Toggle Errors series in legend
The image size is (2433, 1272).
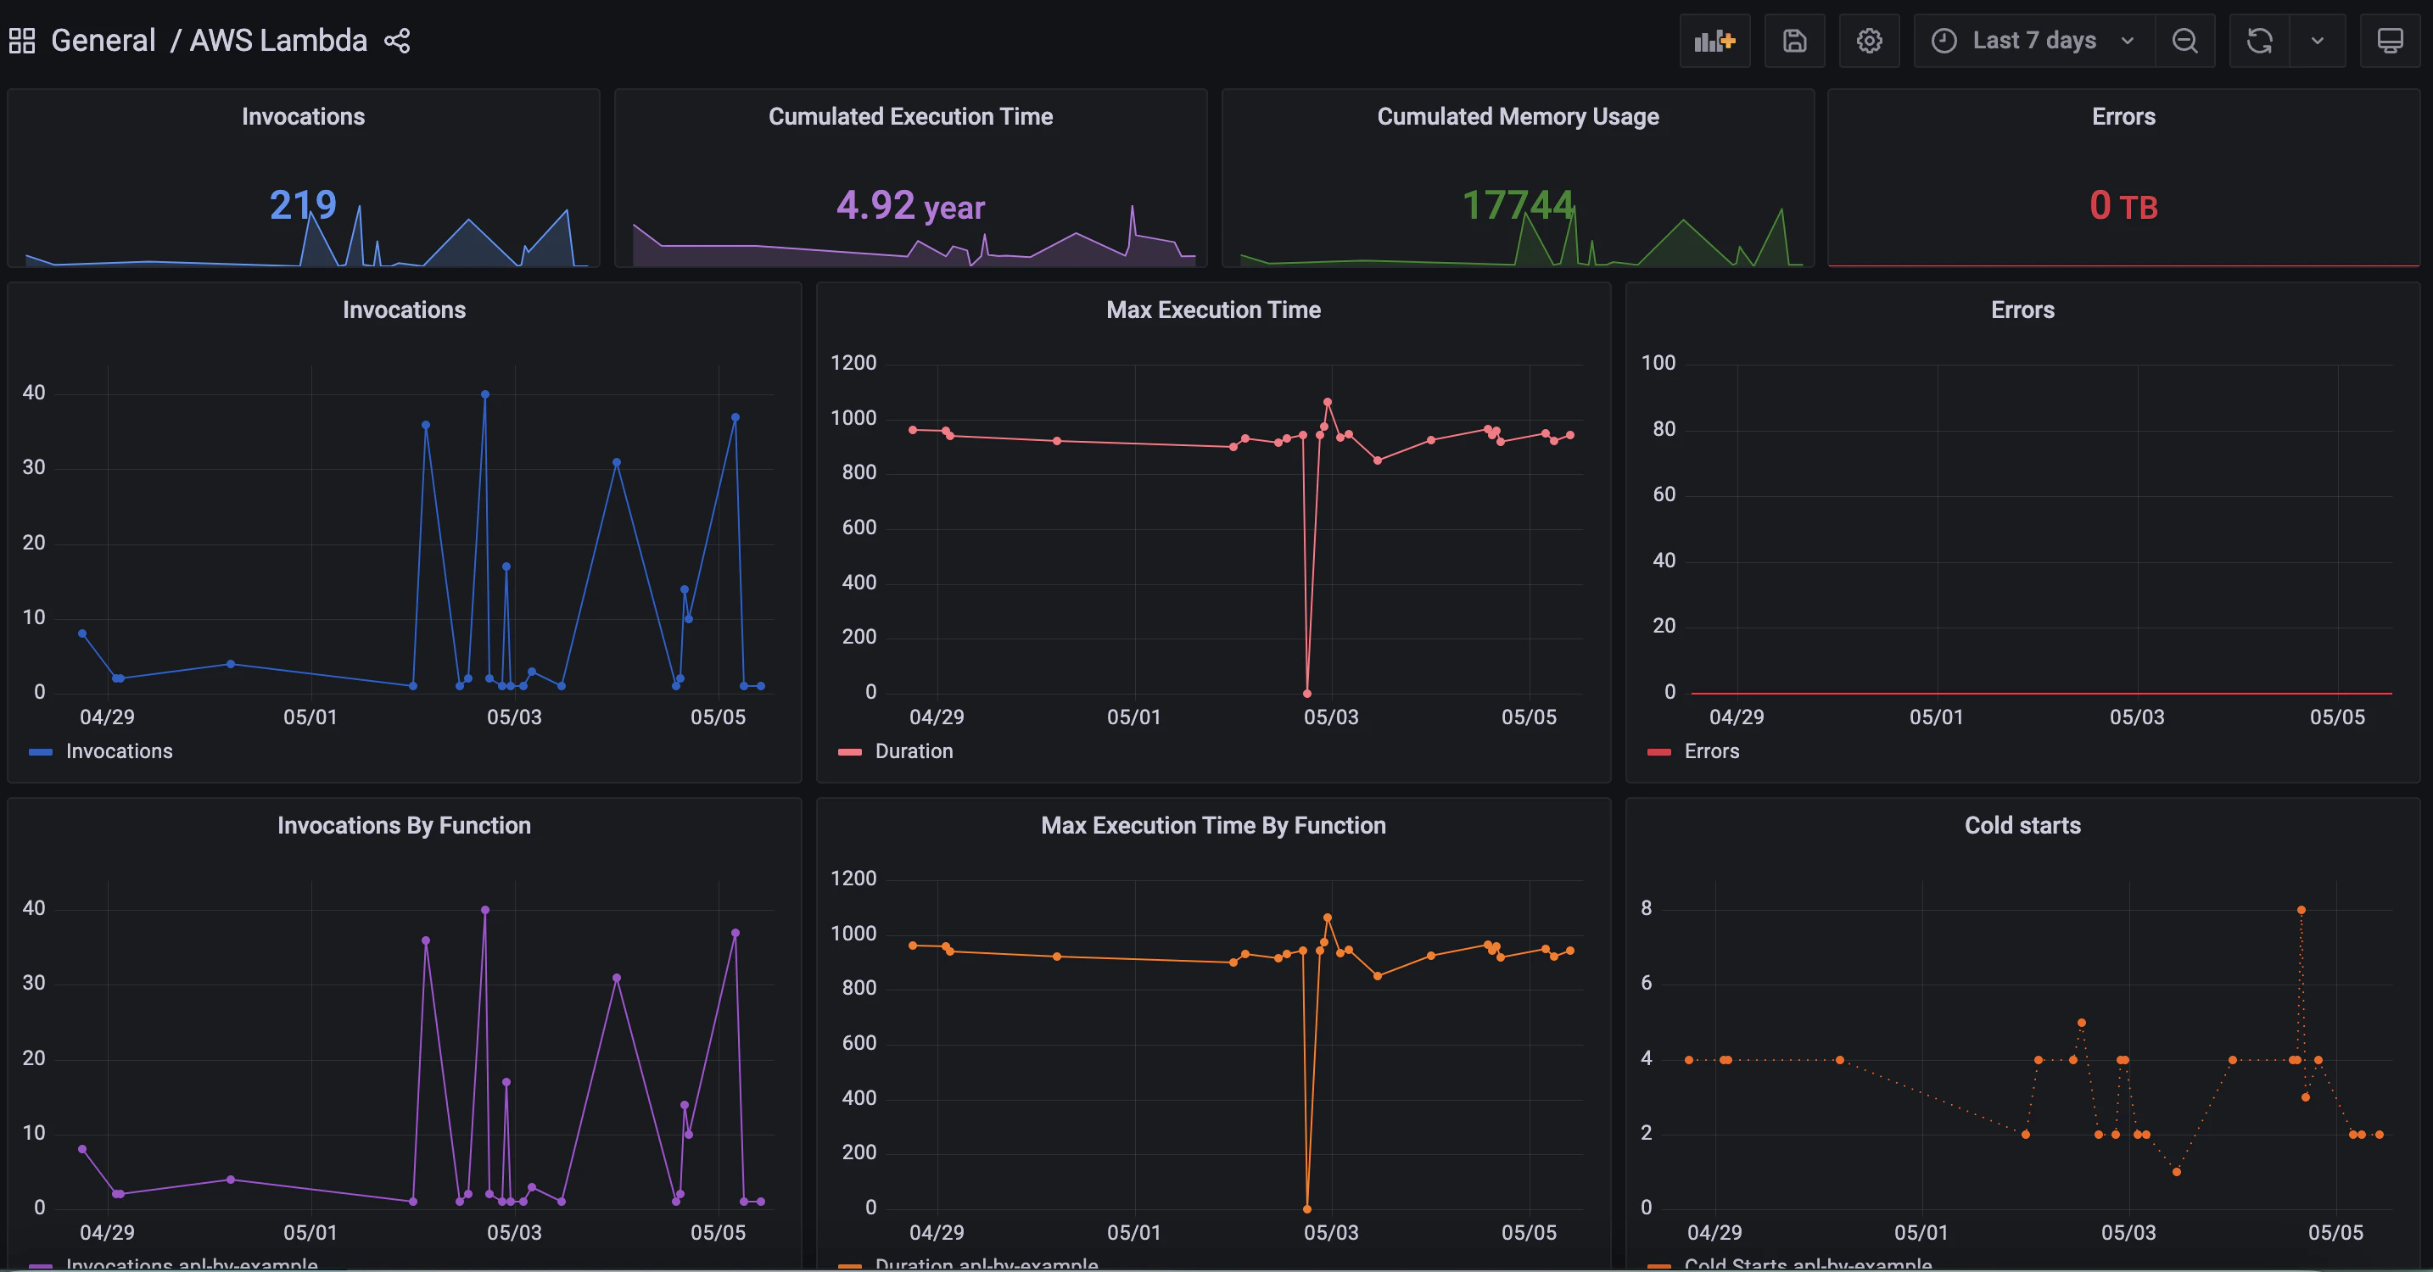click(1710, 751)
